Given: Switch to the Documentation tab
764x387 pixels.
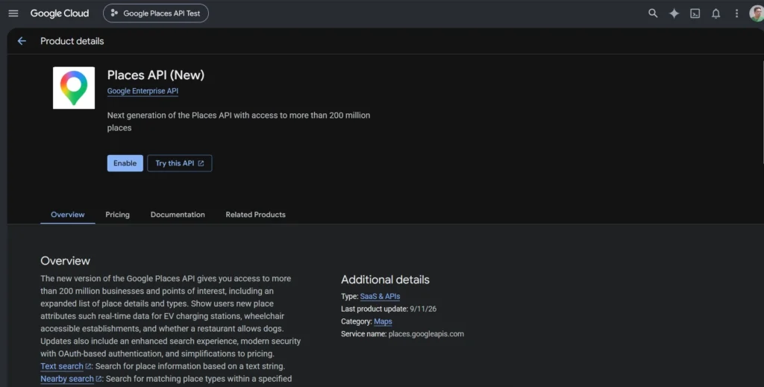Looking at the screenshot, I should tap(178, 215).
